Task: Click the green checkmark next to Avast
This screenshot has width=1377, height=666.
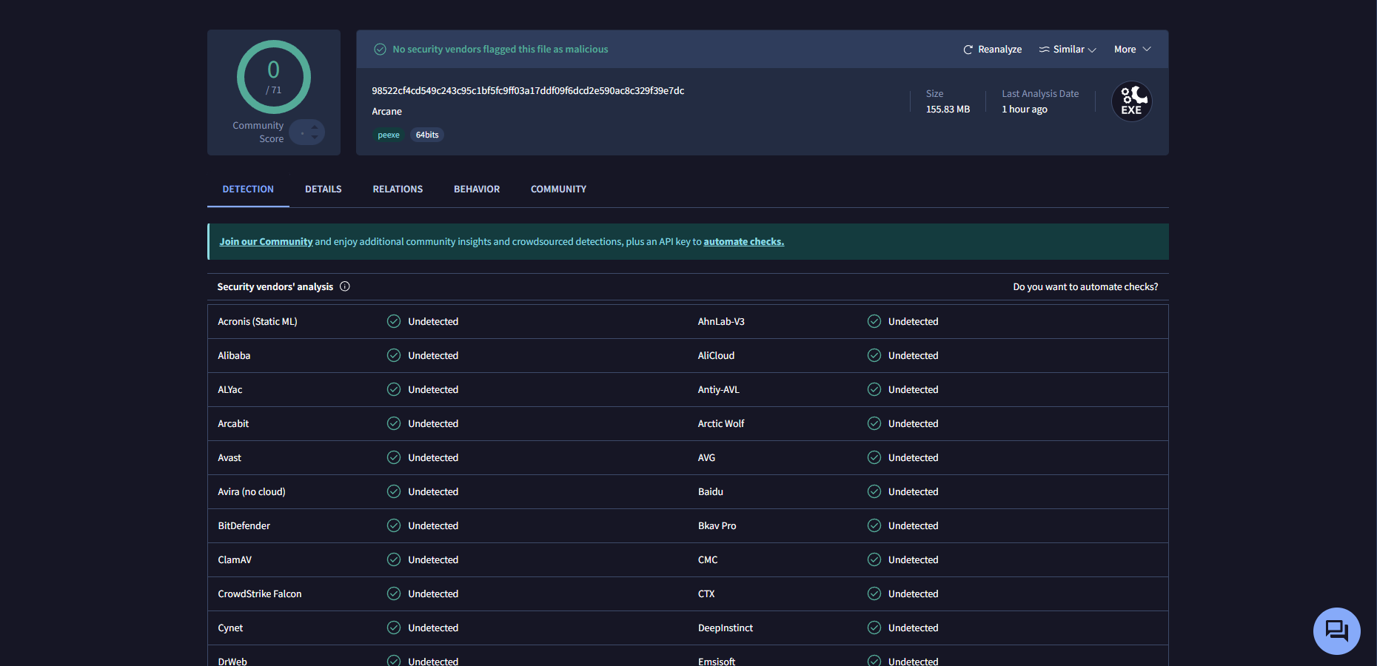Action: click(393, 457)
